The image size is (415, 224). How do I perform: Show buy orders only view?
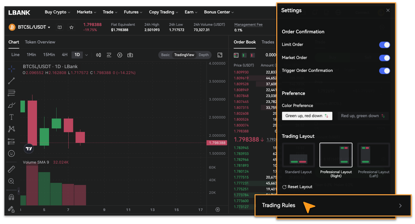click(244, 55)
